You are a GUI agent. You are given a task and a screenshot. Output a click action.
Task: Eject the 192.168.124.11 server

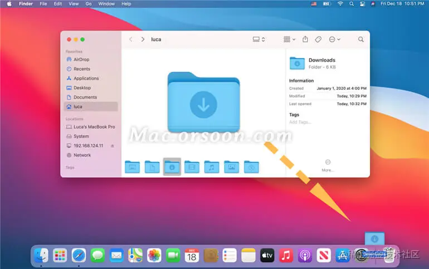coord(113,146)
